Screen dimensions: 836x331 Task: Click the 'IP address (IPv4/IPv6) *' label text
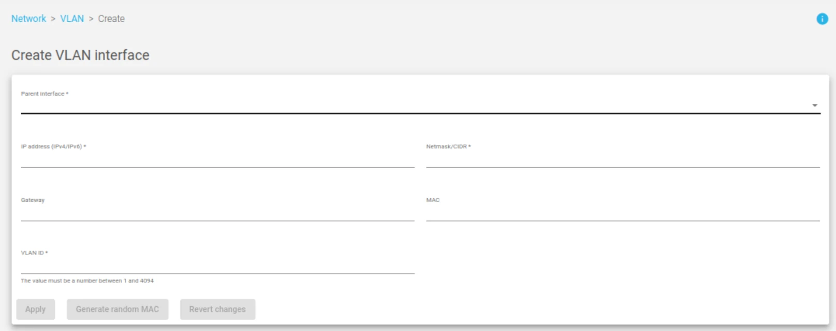click(53, 146)
